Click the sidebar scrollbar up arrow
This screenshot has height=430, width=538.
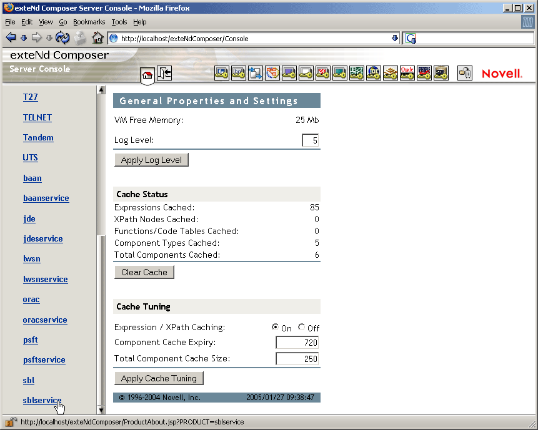pos(101,90)
